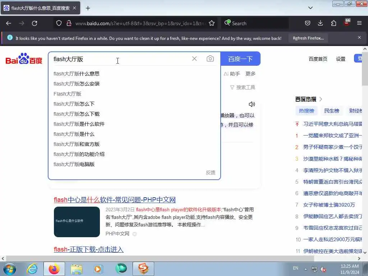368x276 pixels.
Task: Select suggestion flash大厅版的功能介绍
Action: 134,155
